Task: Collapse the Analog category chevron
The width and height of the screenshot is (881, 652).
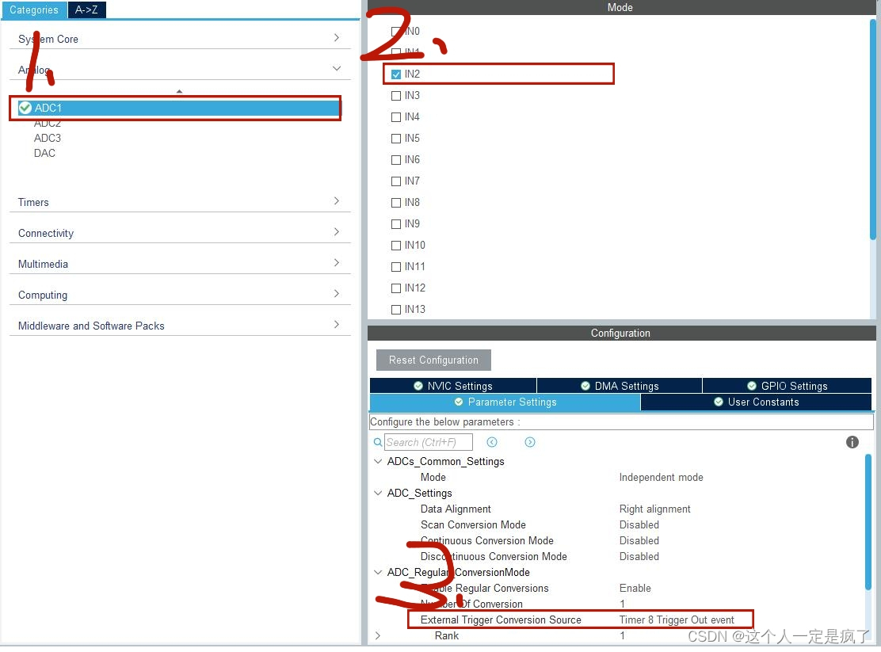Action: click(337, 69)
